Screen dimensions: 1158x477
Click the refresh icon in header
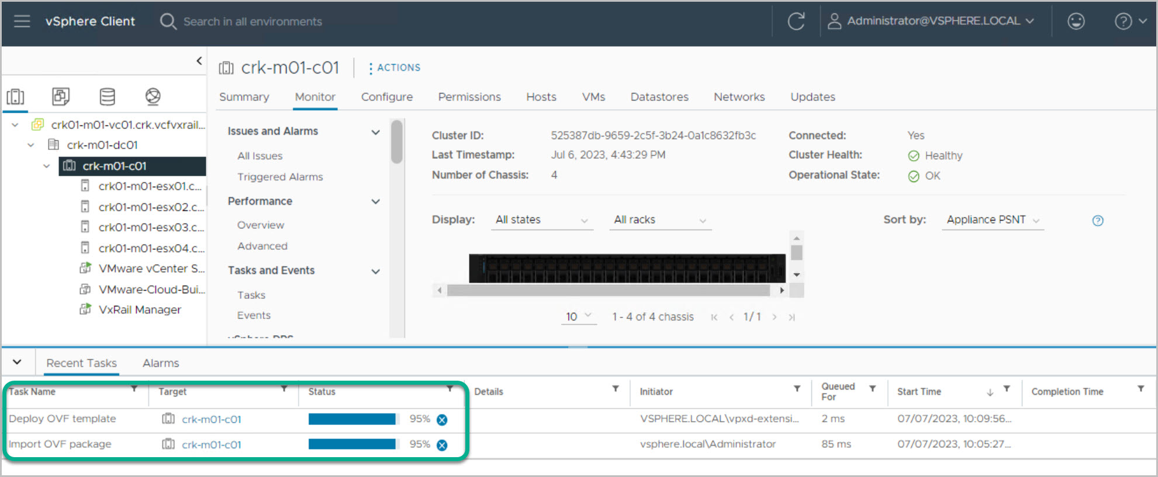pos(796,22)
